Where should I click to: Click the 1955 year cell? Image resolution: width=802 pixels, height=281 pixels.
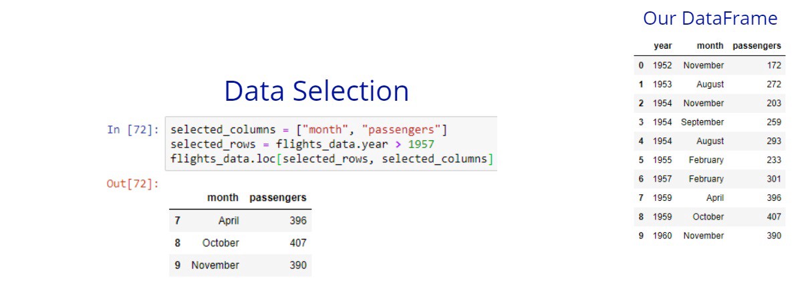click(662, 160)
